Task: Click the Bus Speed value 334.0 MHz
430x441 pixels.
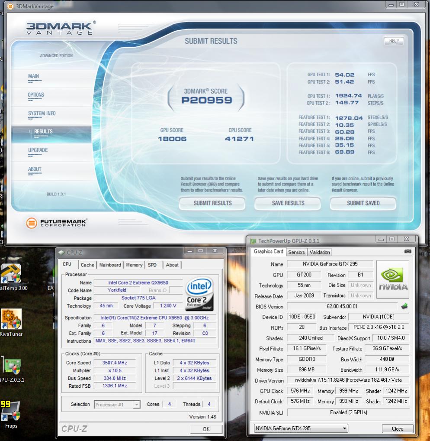Action: [115, 378]
